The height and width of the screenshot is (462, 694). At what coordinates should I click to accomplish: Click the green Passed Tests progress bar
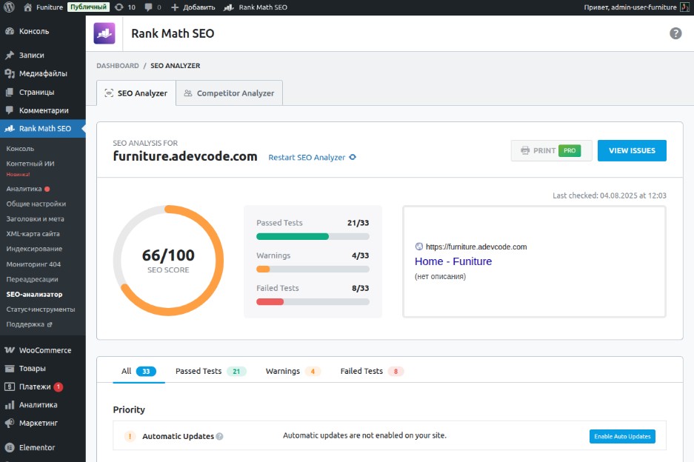coord(293,236)
